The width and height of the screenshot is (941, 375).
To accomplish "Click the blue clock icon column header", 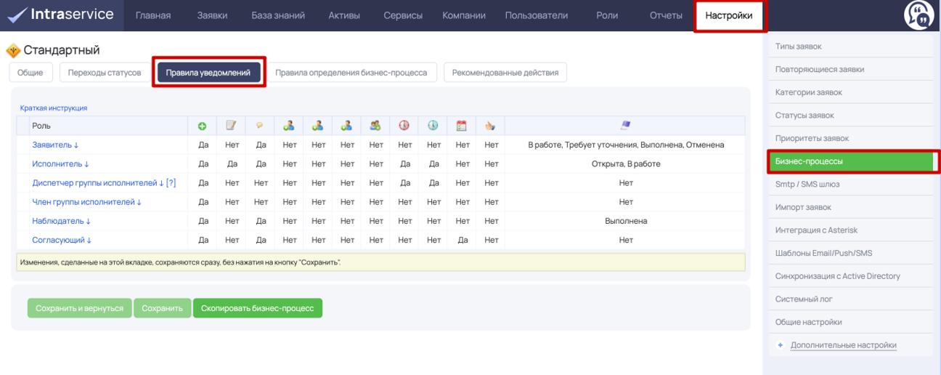I will (434, 126).
